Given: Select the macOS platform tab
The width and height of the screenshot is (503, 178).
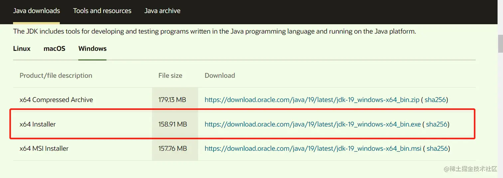Looking at the screenshot, I should pos(54,48).
